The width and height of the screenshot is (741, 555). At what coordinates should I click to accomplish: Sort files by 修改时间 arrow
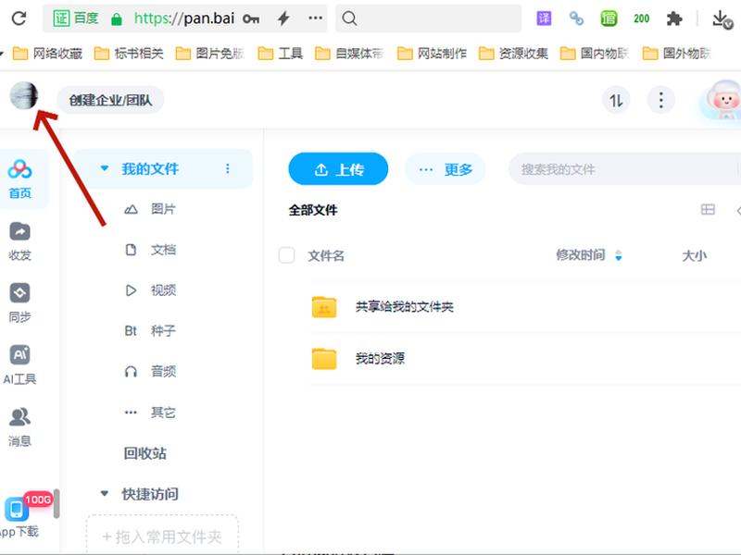coord(618,255)
